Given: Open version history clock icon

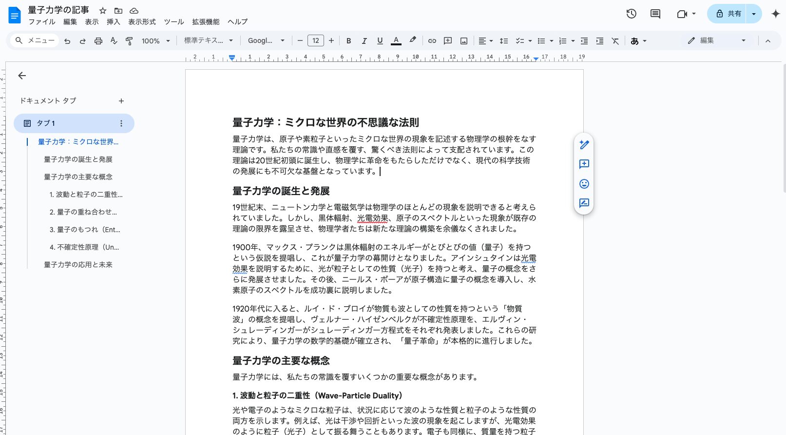Looking at the screenshot, I should point(632,14).
